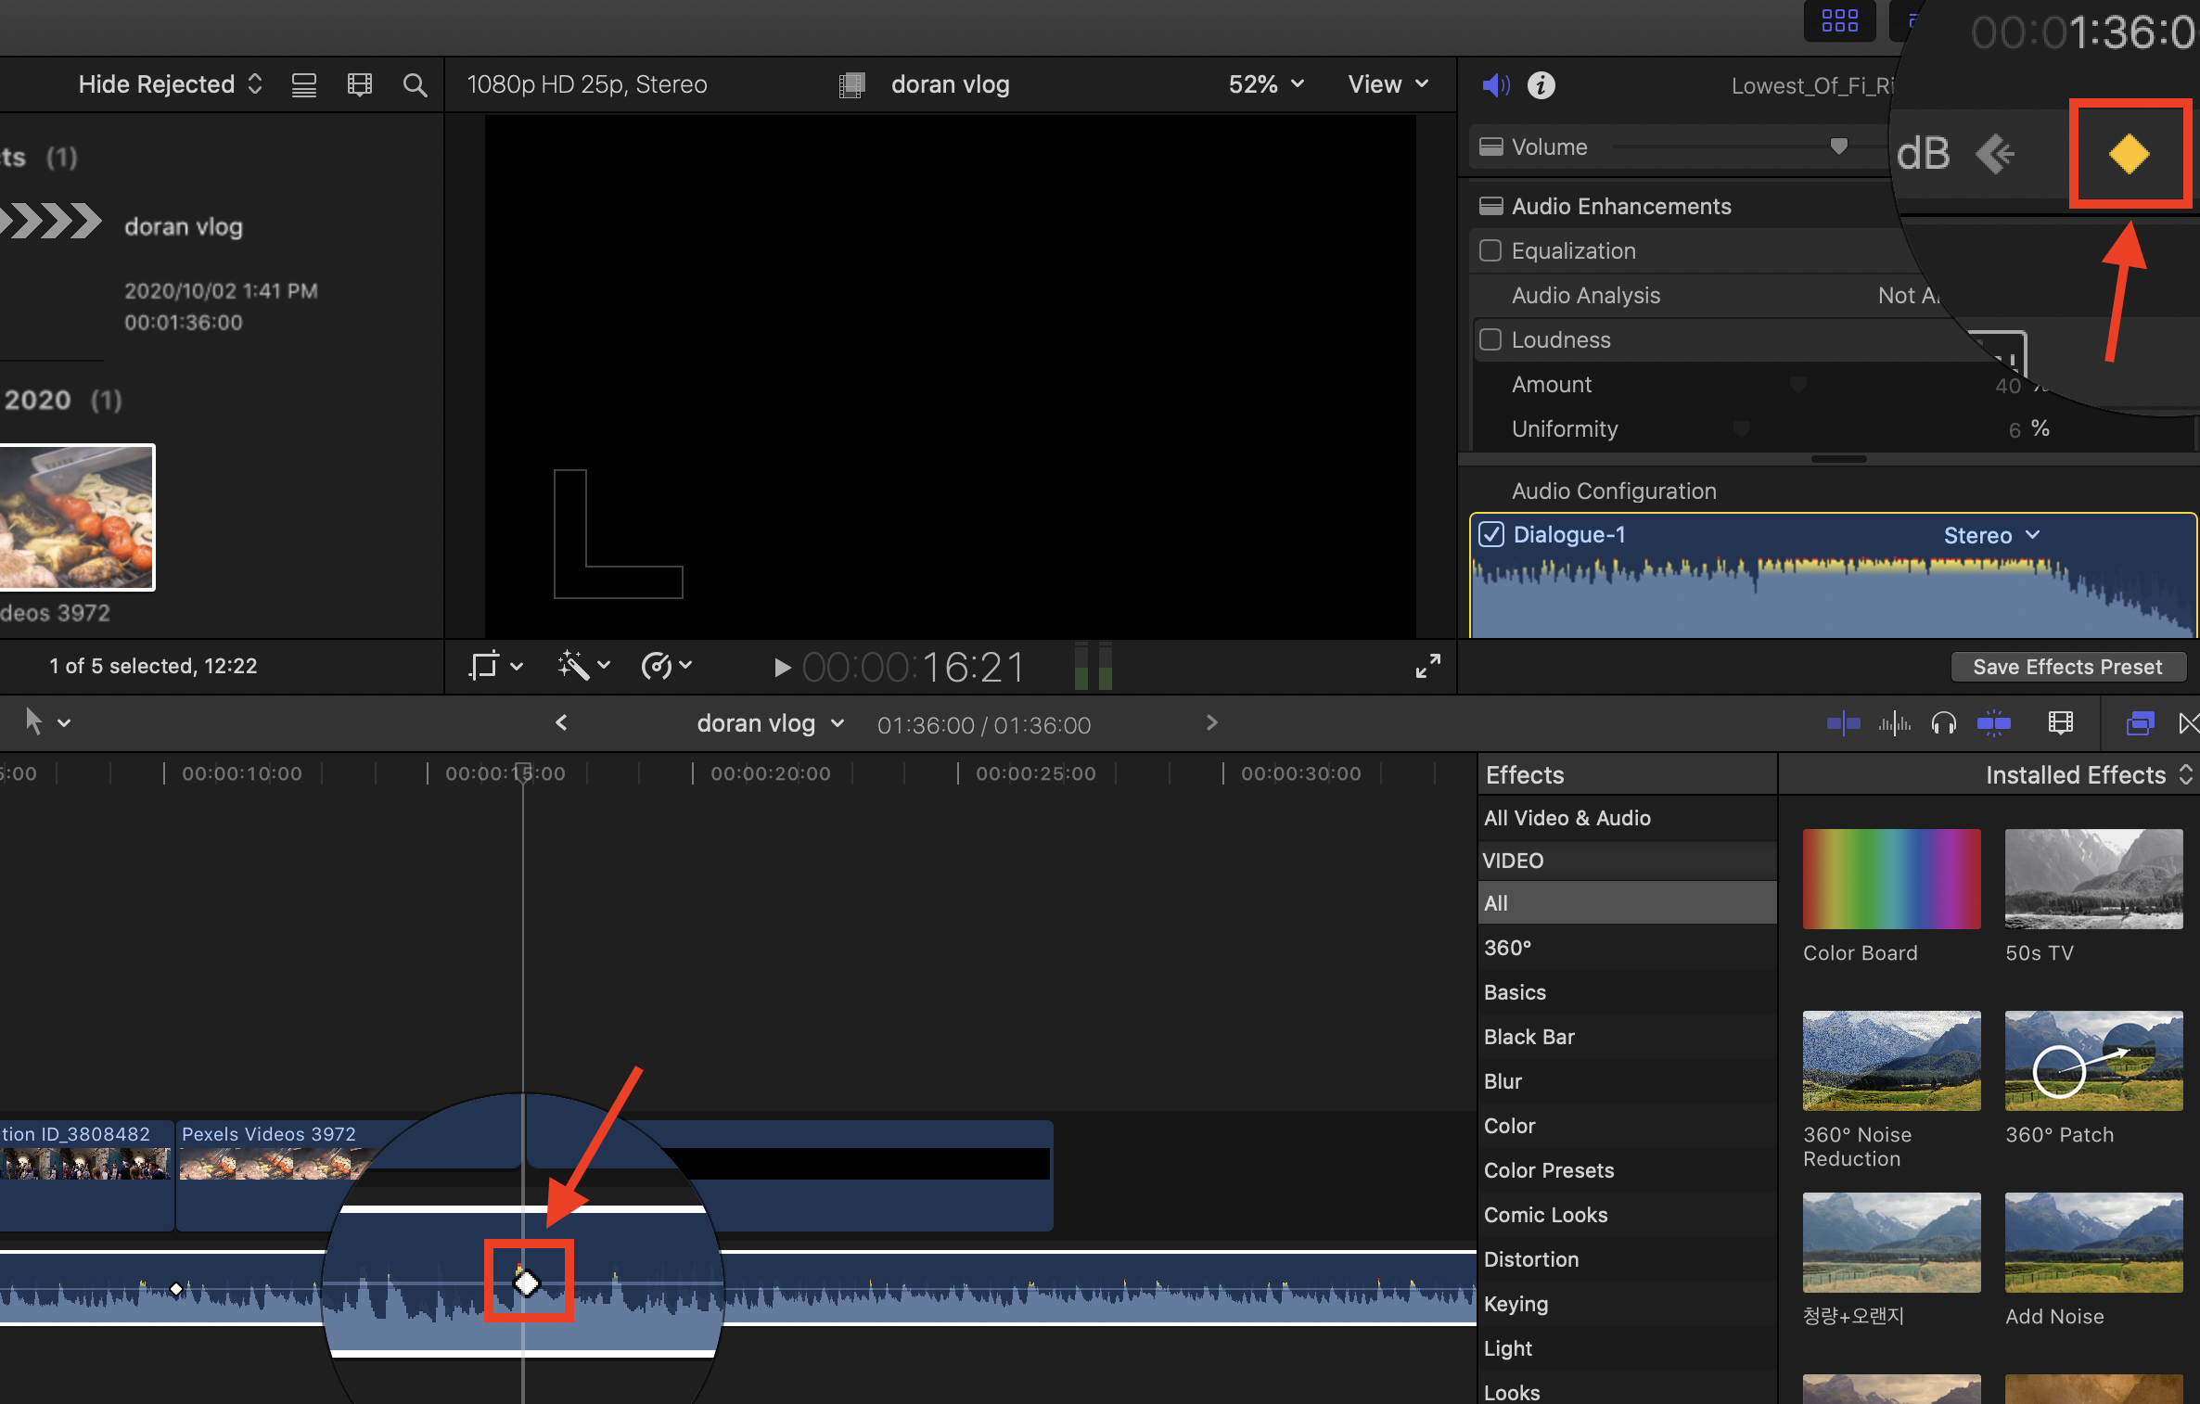Select the Color Board effect thumbnail
Image resolution: width=2200 pixels, height=1404 pixels.
pos(1891,879)
